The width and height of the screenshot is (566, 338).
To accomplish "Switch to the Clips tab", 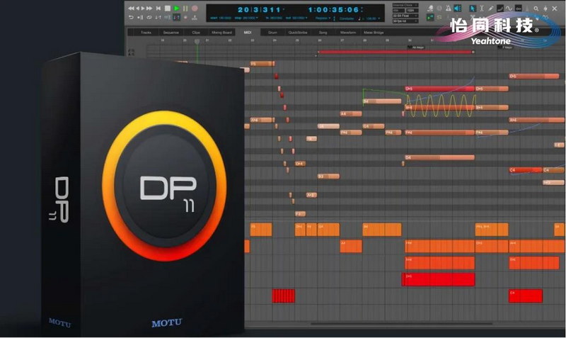I will tap(196, 33).
